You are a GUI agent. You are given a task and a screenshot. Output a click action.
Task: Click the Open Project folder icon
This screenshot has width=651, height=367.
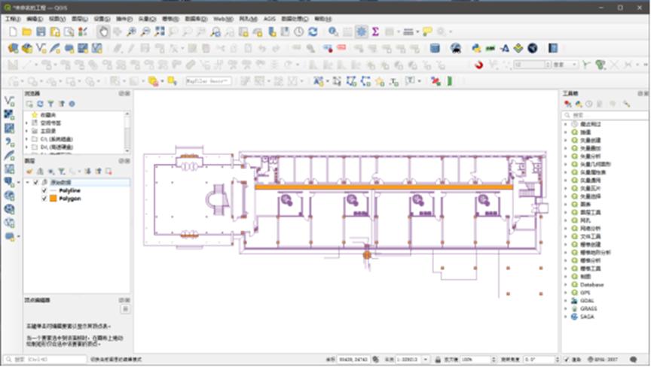point(27,32)
